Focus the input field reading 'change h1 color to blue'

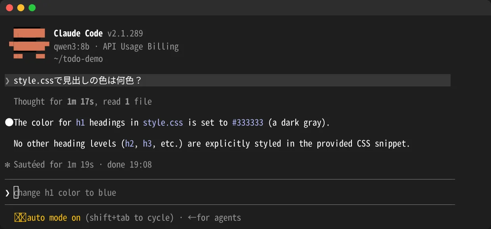230,193
